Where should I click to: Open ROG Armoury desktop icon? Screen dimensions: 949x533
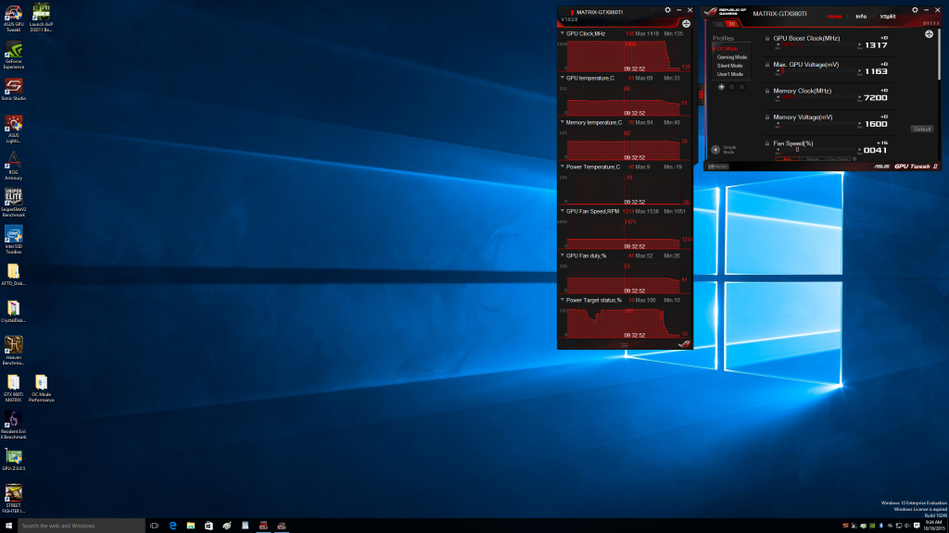13,166
